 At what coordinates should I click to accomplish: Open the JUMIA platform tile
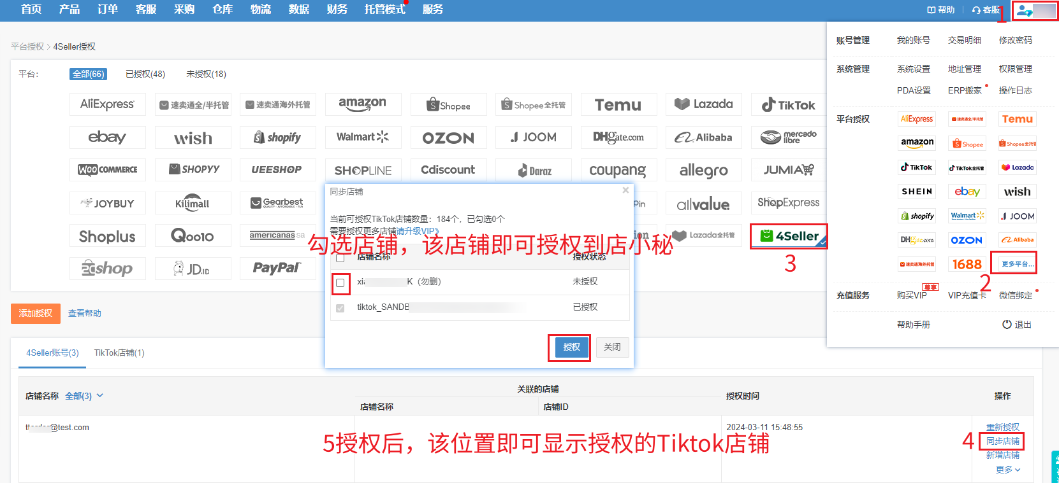coord(789,170)
